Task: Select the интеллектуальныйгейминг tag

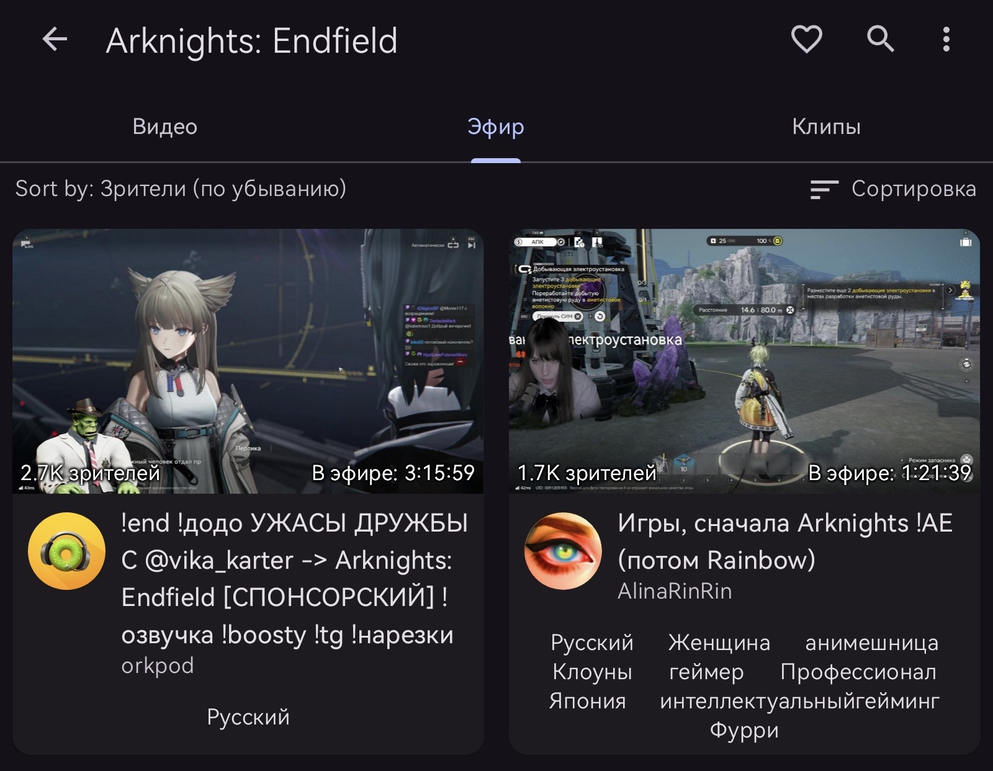Action: point(799,701)
